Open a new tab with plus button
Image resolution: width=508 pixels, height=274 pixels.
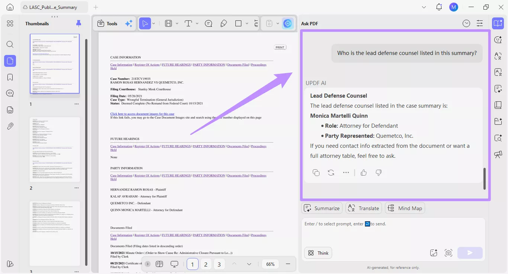96,7
